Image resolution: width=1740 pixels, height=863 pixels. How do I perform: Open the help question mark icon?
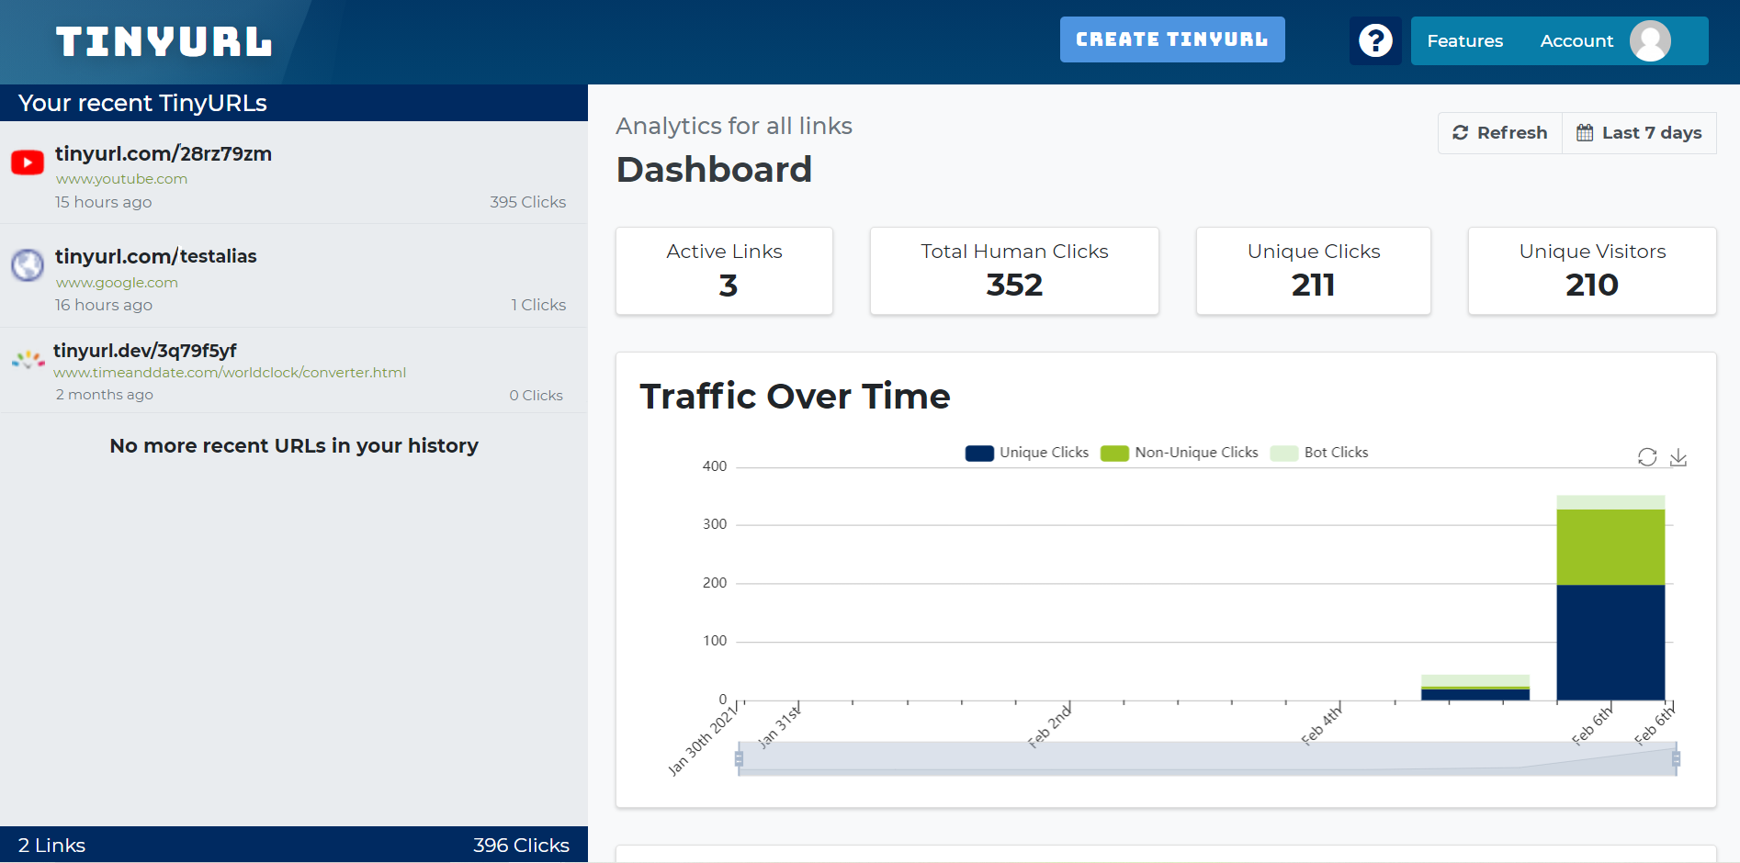coord(1375,41)
